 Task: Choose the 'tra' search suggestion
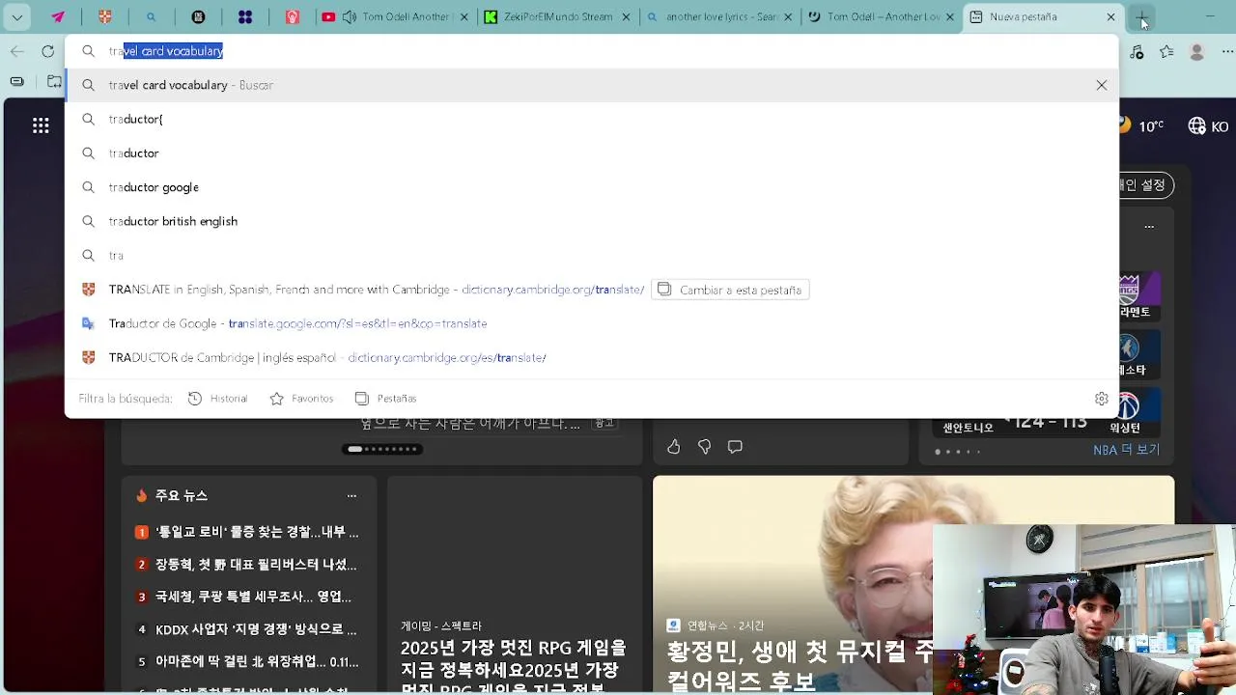(x=591, y=256)
